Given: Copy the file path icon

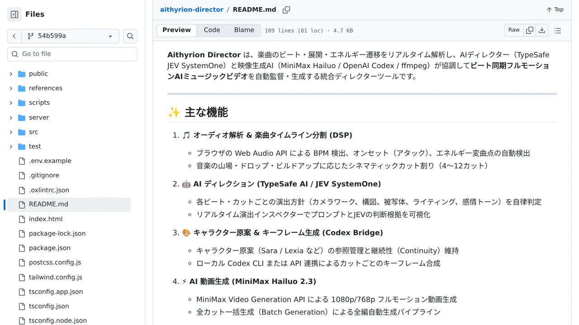Looking at the screenshot, I should click(x=286, y=10).
